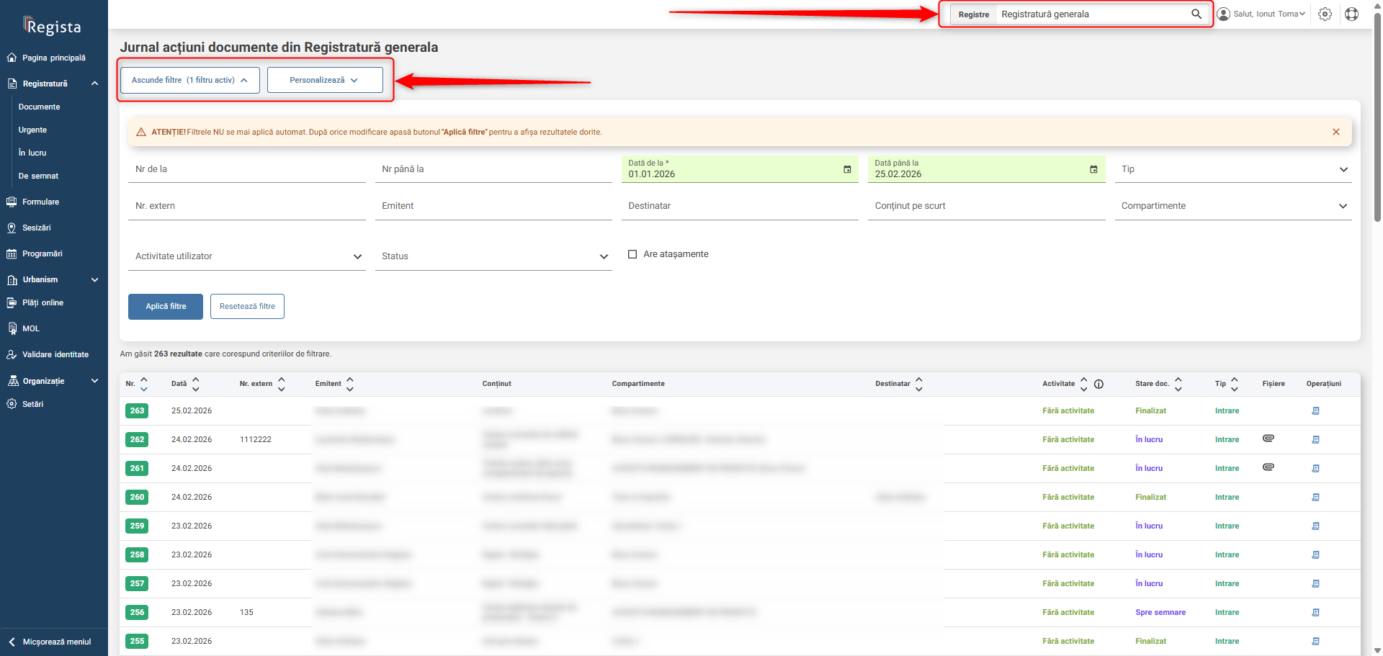The image size is (1383, 656).
Task: Collapse the Registratură sidebar section
Action: 95,84
